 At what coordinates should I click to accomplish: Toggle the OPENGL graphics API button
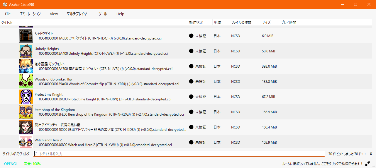click(11, 164)
